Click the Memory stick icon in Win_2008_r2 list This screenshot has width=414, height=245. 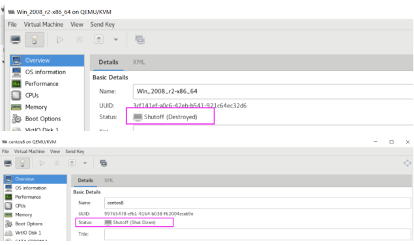click(16, 107)
